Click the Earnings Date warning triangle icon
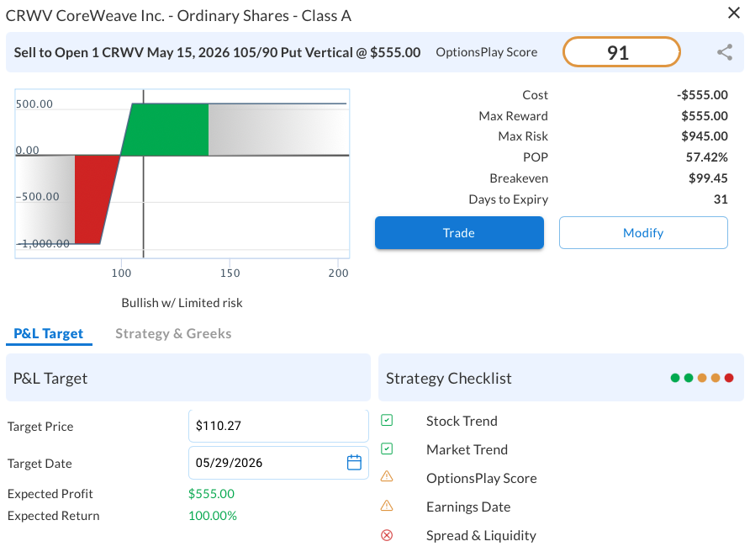750x552 pixels. click(x=387, y=506)
